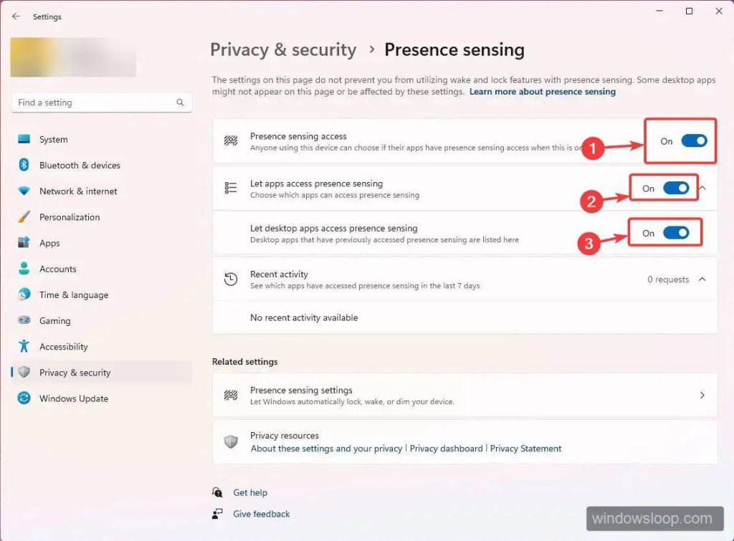Image resolution: width=734 pixels, height=541 pixels.
Task: Click the Windows Update icon in sidebar
Action: click(x=24, y=398)
